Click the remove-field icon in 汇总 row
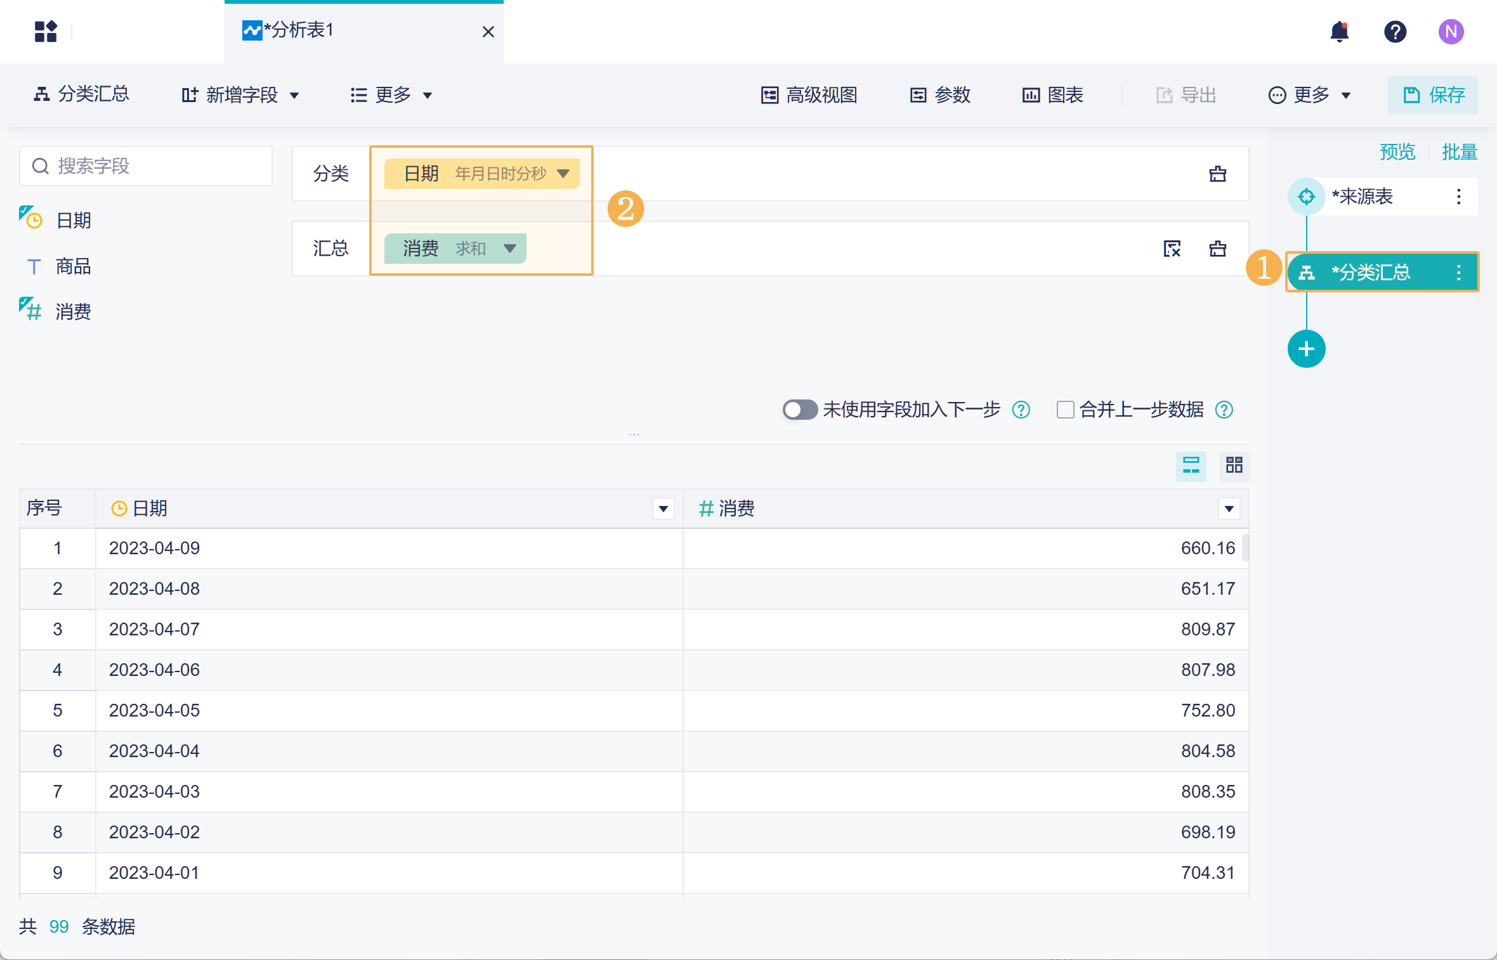 click(1172, 249)
